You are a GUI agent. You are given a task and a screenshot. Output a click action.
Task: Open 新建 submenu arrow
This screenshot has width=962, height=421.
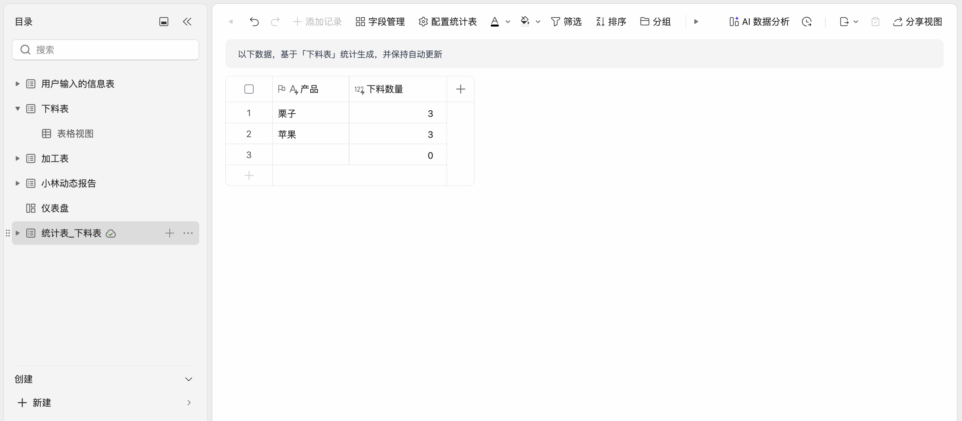[189, 402]
